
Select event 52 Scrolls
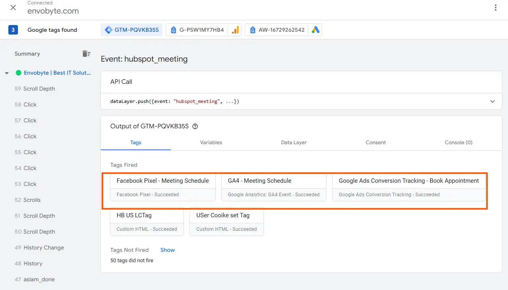coord(27,200)
